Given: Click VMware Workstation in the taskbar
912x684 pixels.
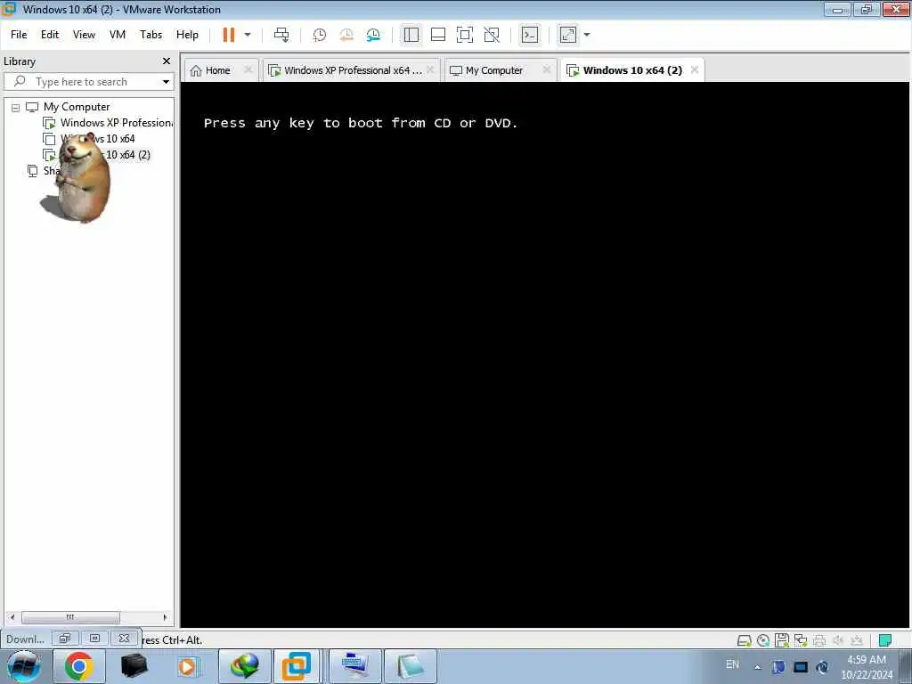Looking at the screenshot, I should (296, 666).
